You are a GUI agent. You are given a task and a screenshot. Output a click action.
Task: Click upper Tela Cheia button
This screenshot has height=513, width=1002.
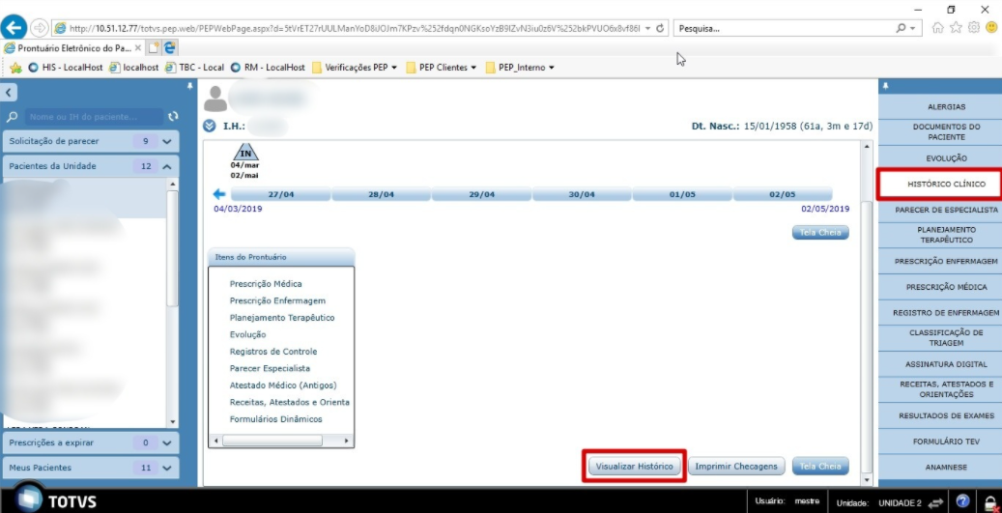[820, 233]
